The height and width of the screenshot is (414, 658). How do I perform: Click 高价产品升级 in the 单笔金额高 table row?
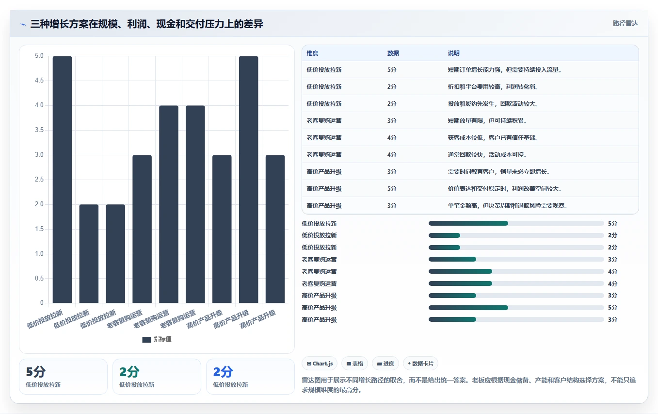(x=324, y=206)
